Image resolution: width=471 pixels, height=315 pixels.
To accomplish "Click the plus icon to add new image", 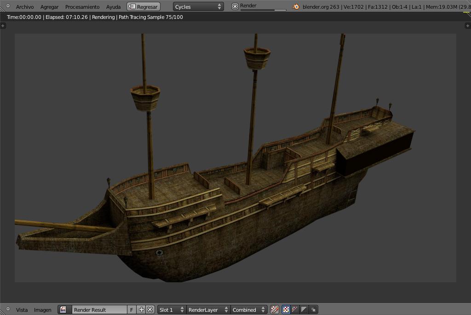I will tap(142, 310).
